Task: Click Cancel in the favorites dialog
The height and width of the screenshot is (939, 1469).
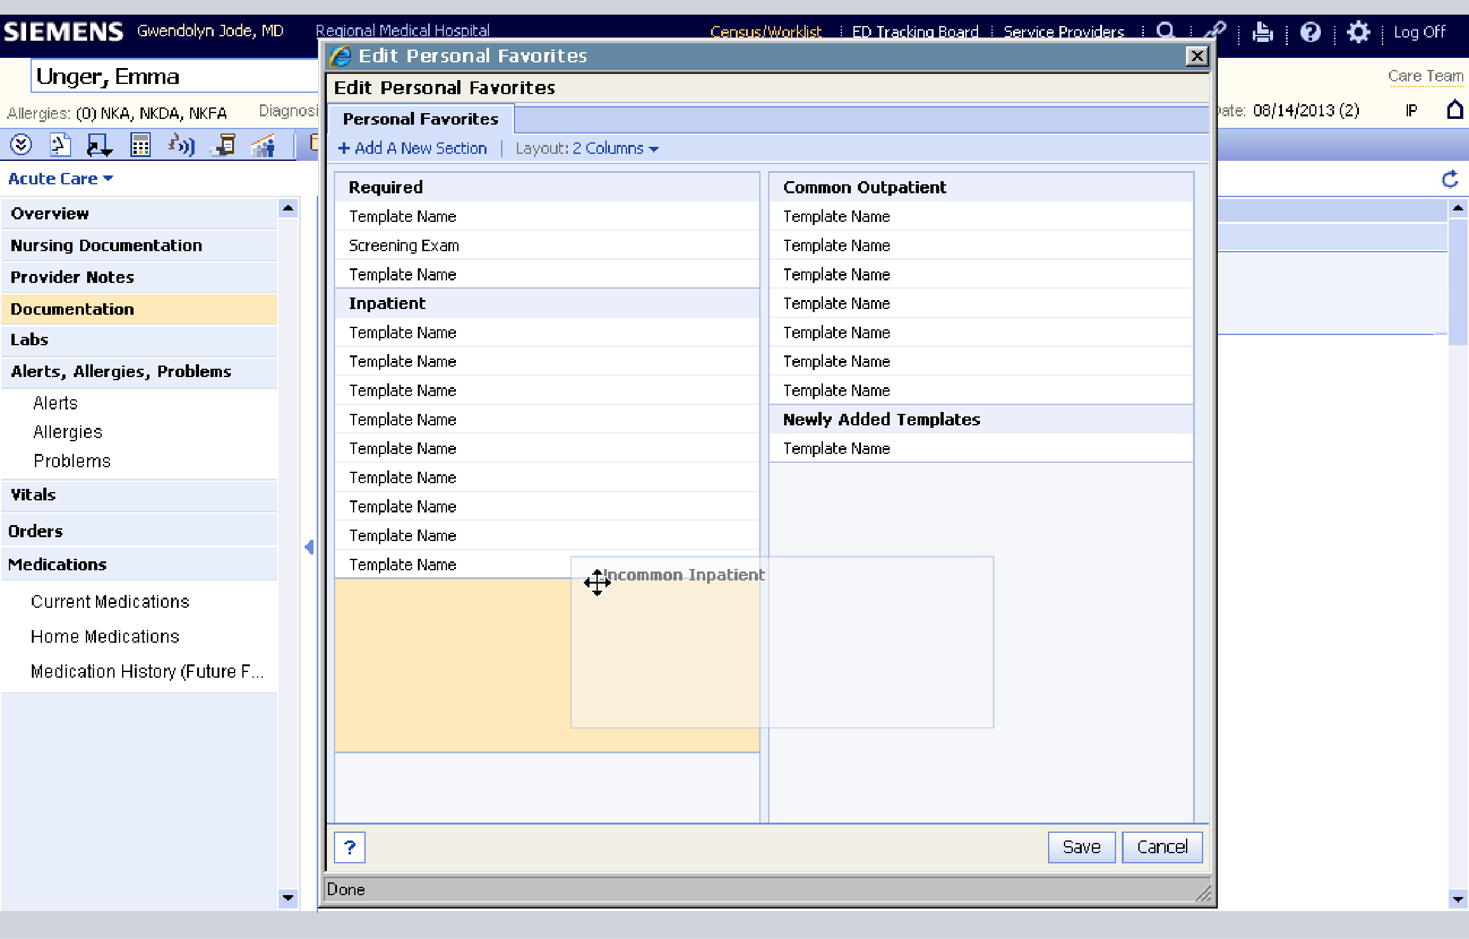Action: click(x=1162, y=847)
